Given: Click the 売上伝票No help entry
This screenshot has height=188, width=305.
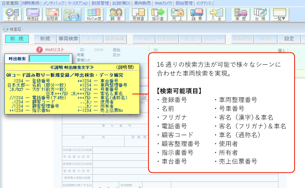Looking at the screenshot, I should coord(112,110).
